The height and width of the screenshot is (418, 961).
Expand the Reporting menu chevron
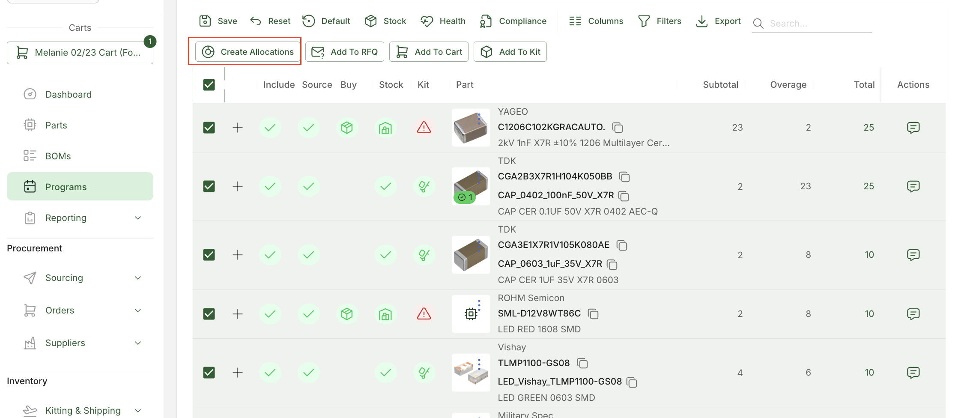(x=138, y=218)
